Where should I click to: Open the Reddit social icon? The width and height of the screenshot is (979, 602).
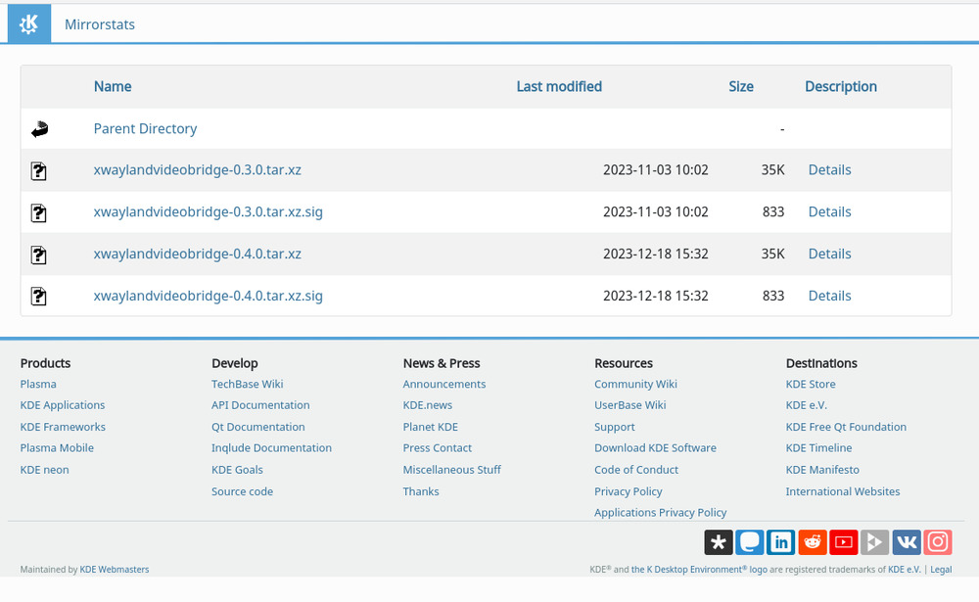pos(813,541)
